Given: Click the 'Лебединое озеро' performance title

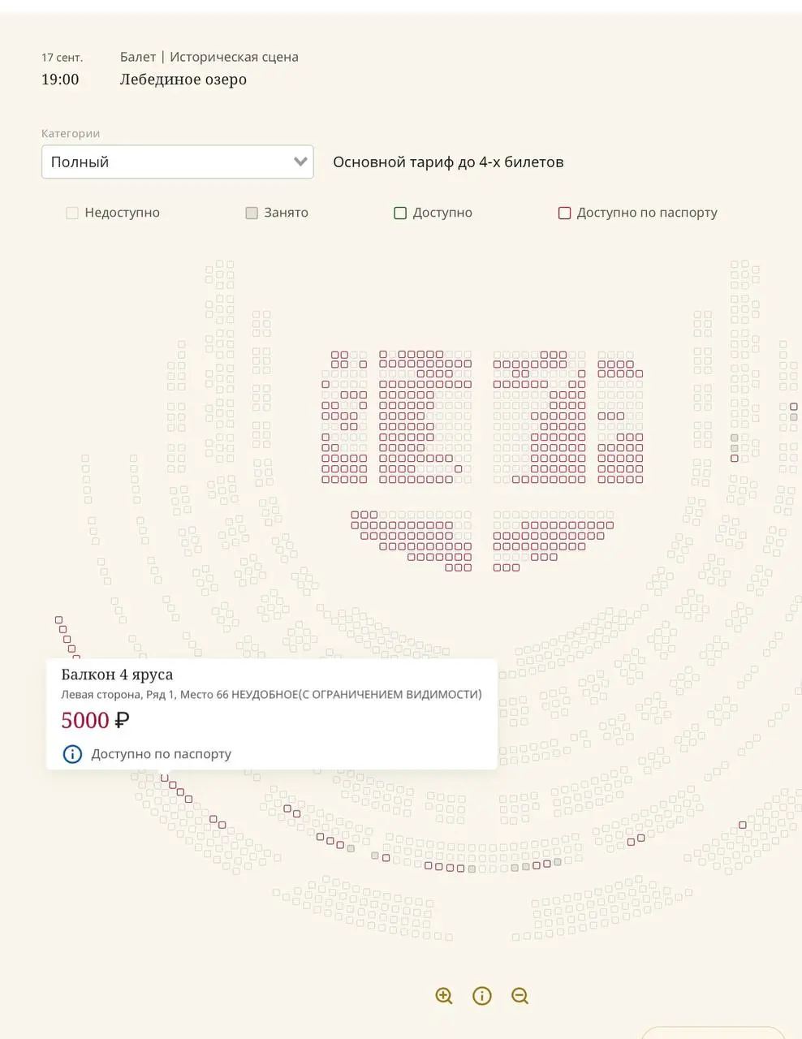Looking at the screenshot, I should pos(183,80).
